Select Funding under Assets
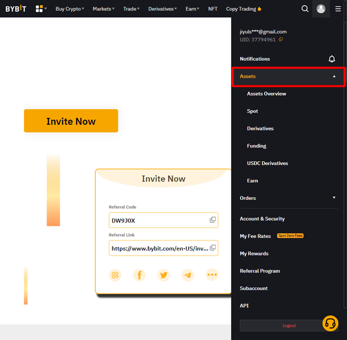 pos(256,146)
